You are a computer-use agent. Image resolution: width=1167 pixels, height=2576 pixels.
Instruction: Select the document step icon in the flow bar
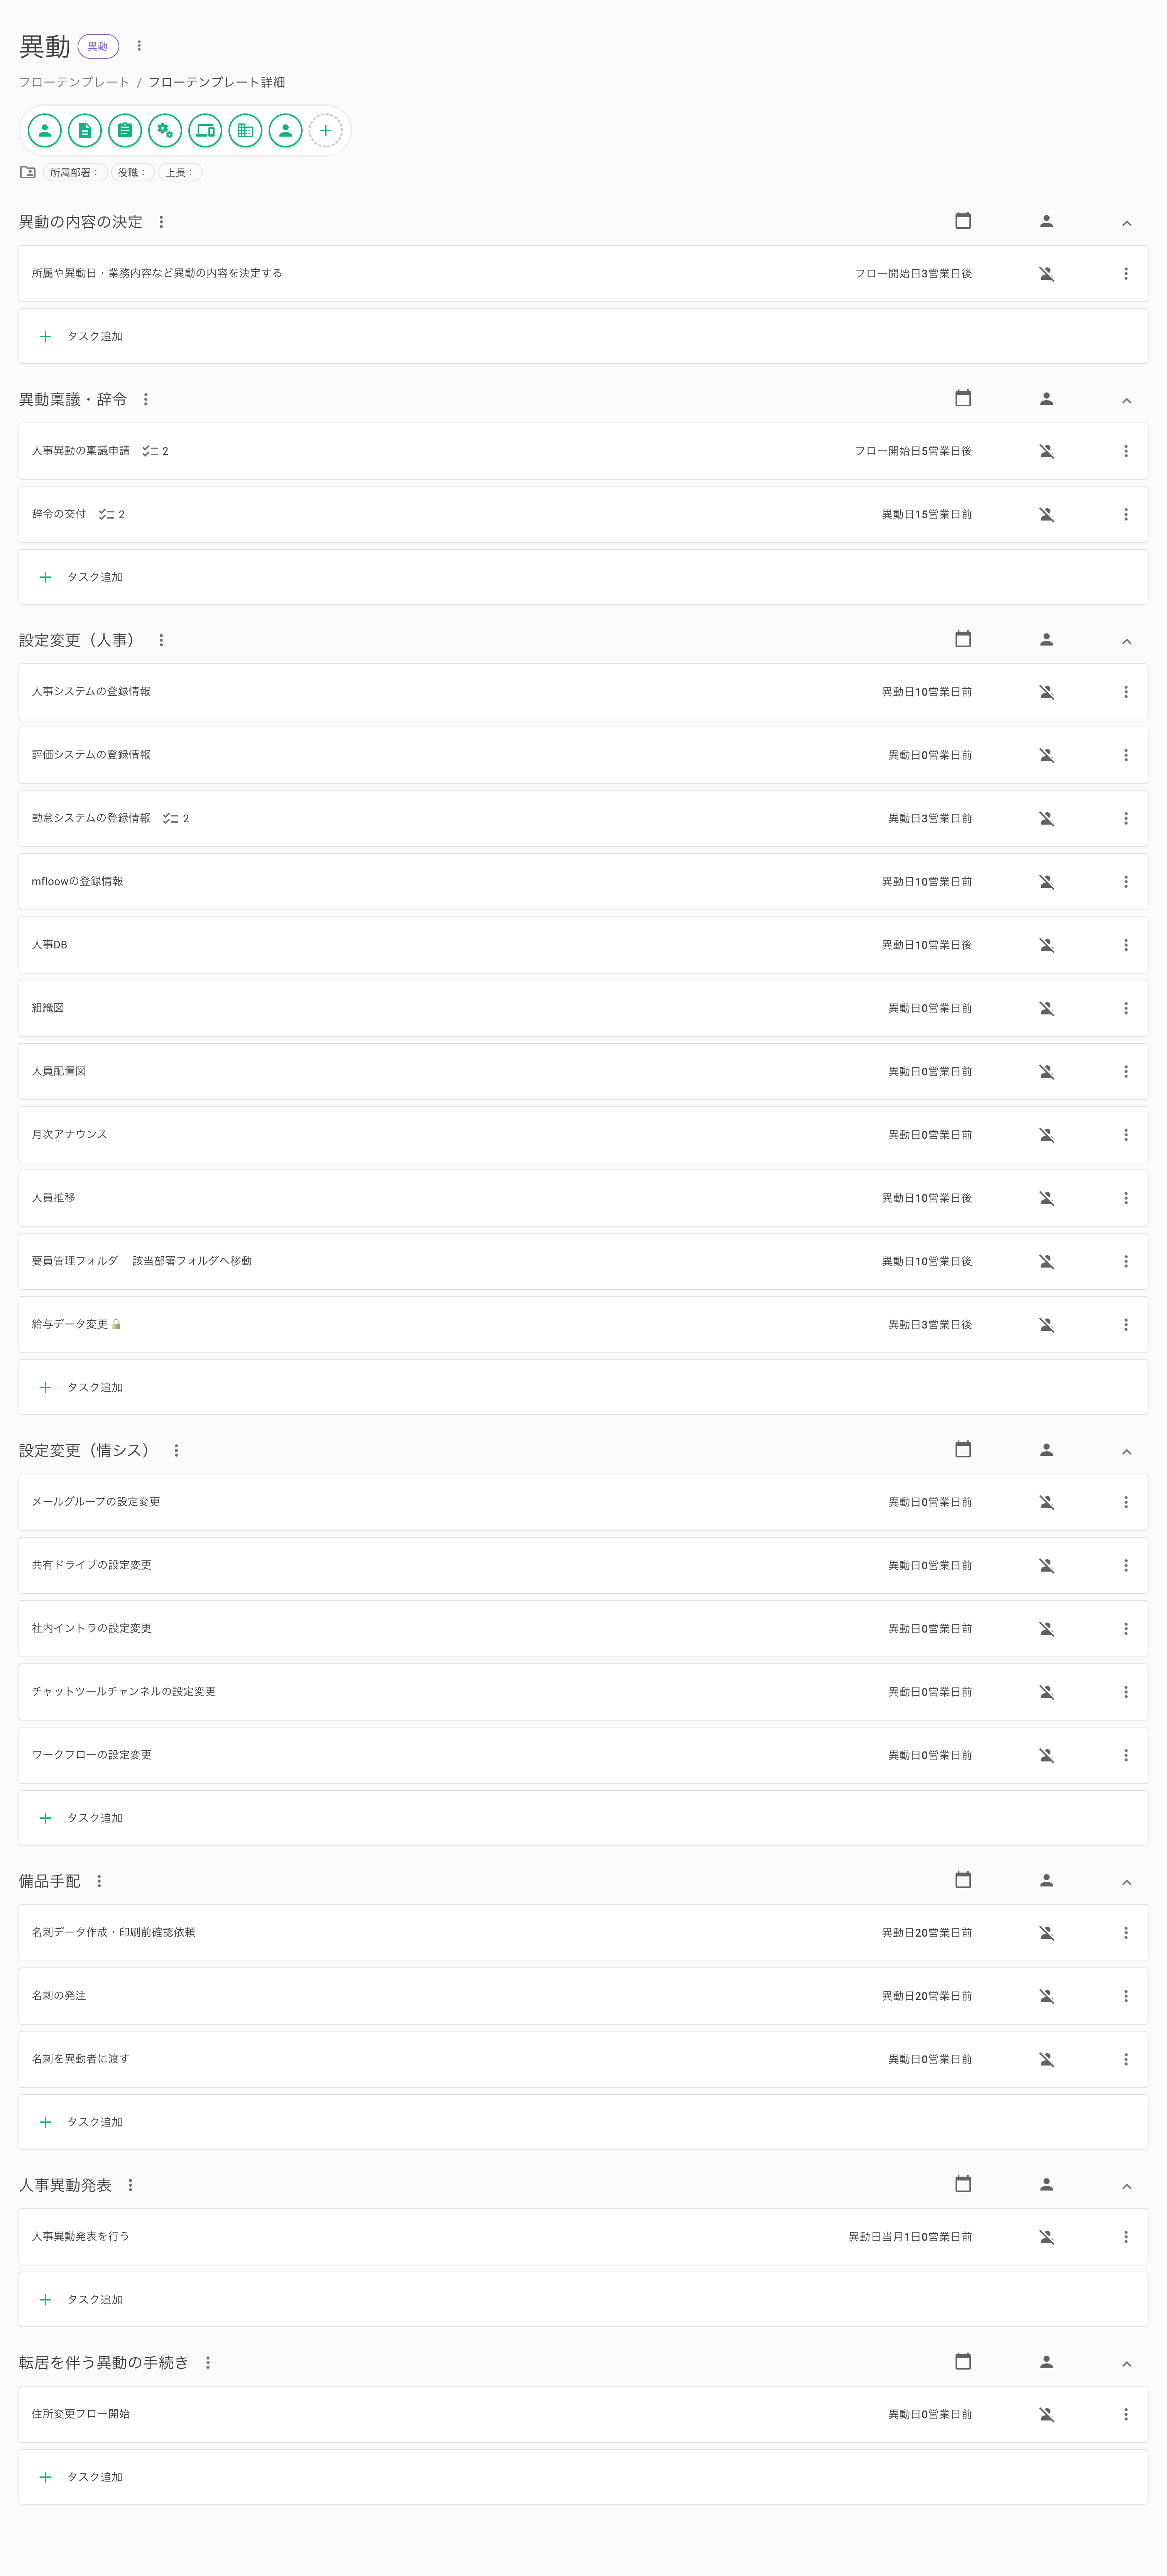coord(85,130)
